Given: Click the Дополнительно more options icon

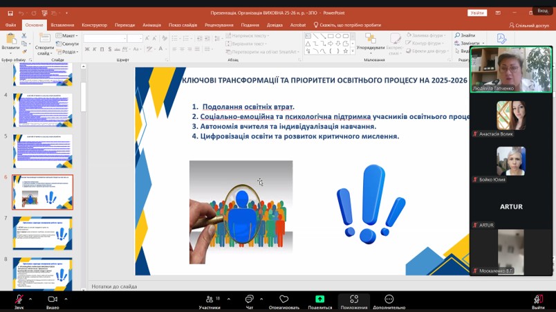Looking at the screenshot, I should click(x=389, y=299).
